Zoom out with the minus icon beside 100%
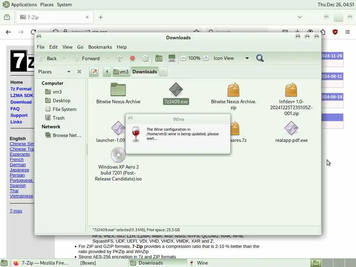The width and height of the screenshot is (356, 267). pyautogui.click(x=183, y=58)
